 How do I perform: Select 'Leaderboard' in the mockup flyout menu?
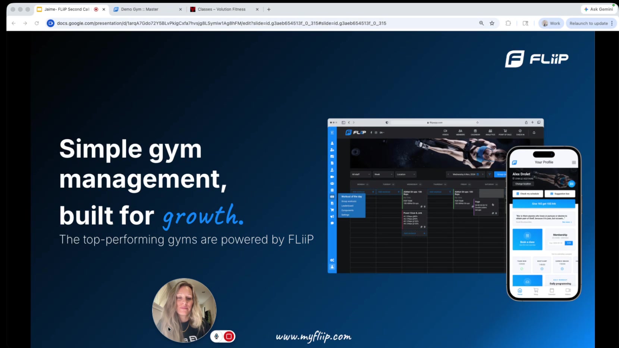click(x=348, y=206)
